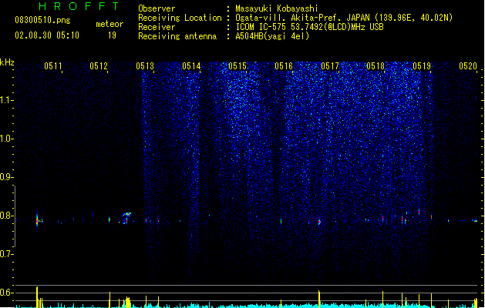Click the strong meteor echo just before 0511

coord(37,220)
